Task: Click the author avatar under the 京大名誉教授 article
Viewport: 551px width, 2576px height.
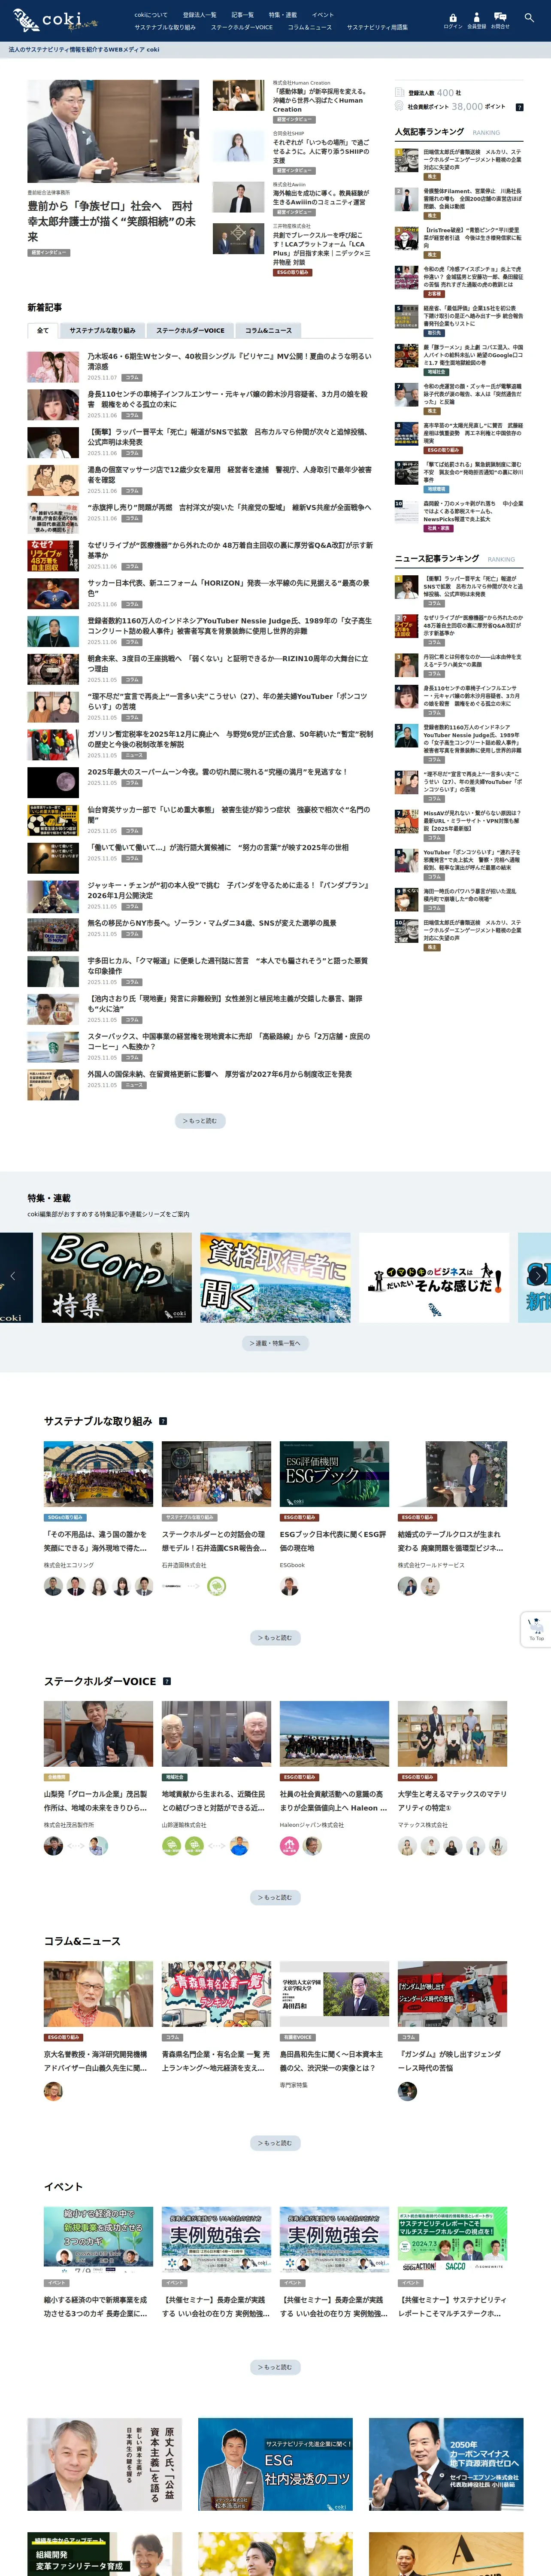Action: click(x=53, y=2091)
